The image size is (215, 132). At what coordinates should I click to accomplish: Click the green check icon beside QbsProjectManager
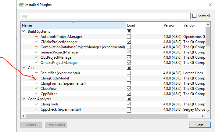click(36, 57)
